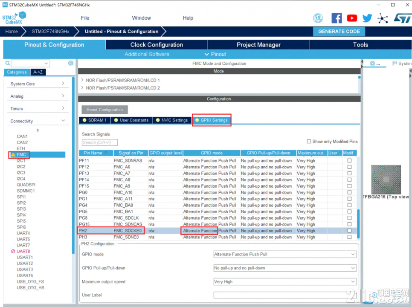Screen dimensions: 412x307
Task: Open the GPIO Pull-up/Pull-down dropdown
Action: tap(285, 268)
